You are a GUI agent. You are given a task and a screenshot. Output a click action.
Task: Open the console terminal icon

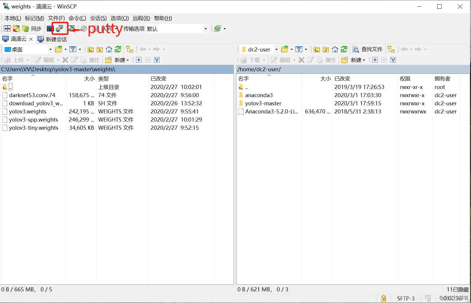coord(50,28)
